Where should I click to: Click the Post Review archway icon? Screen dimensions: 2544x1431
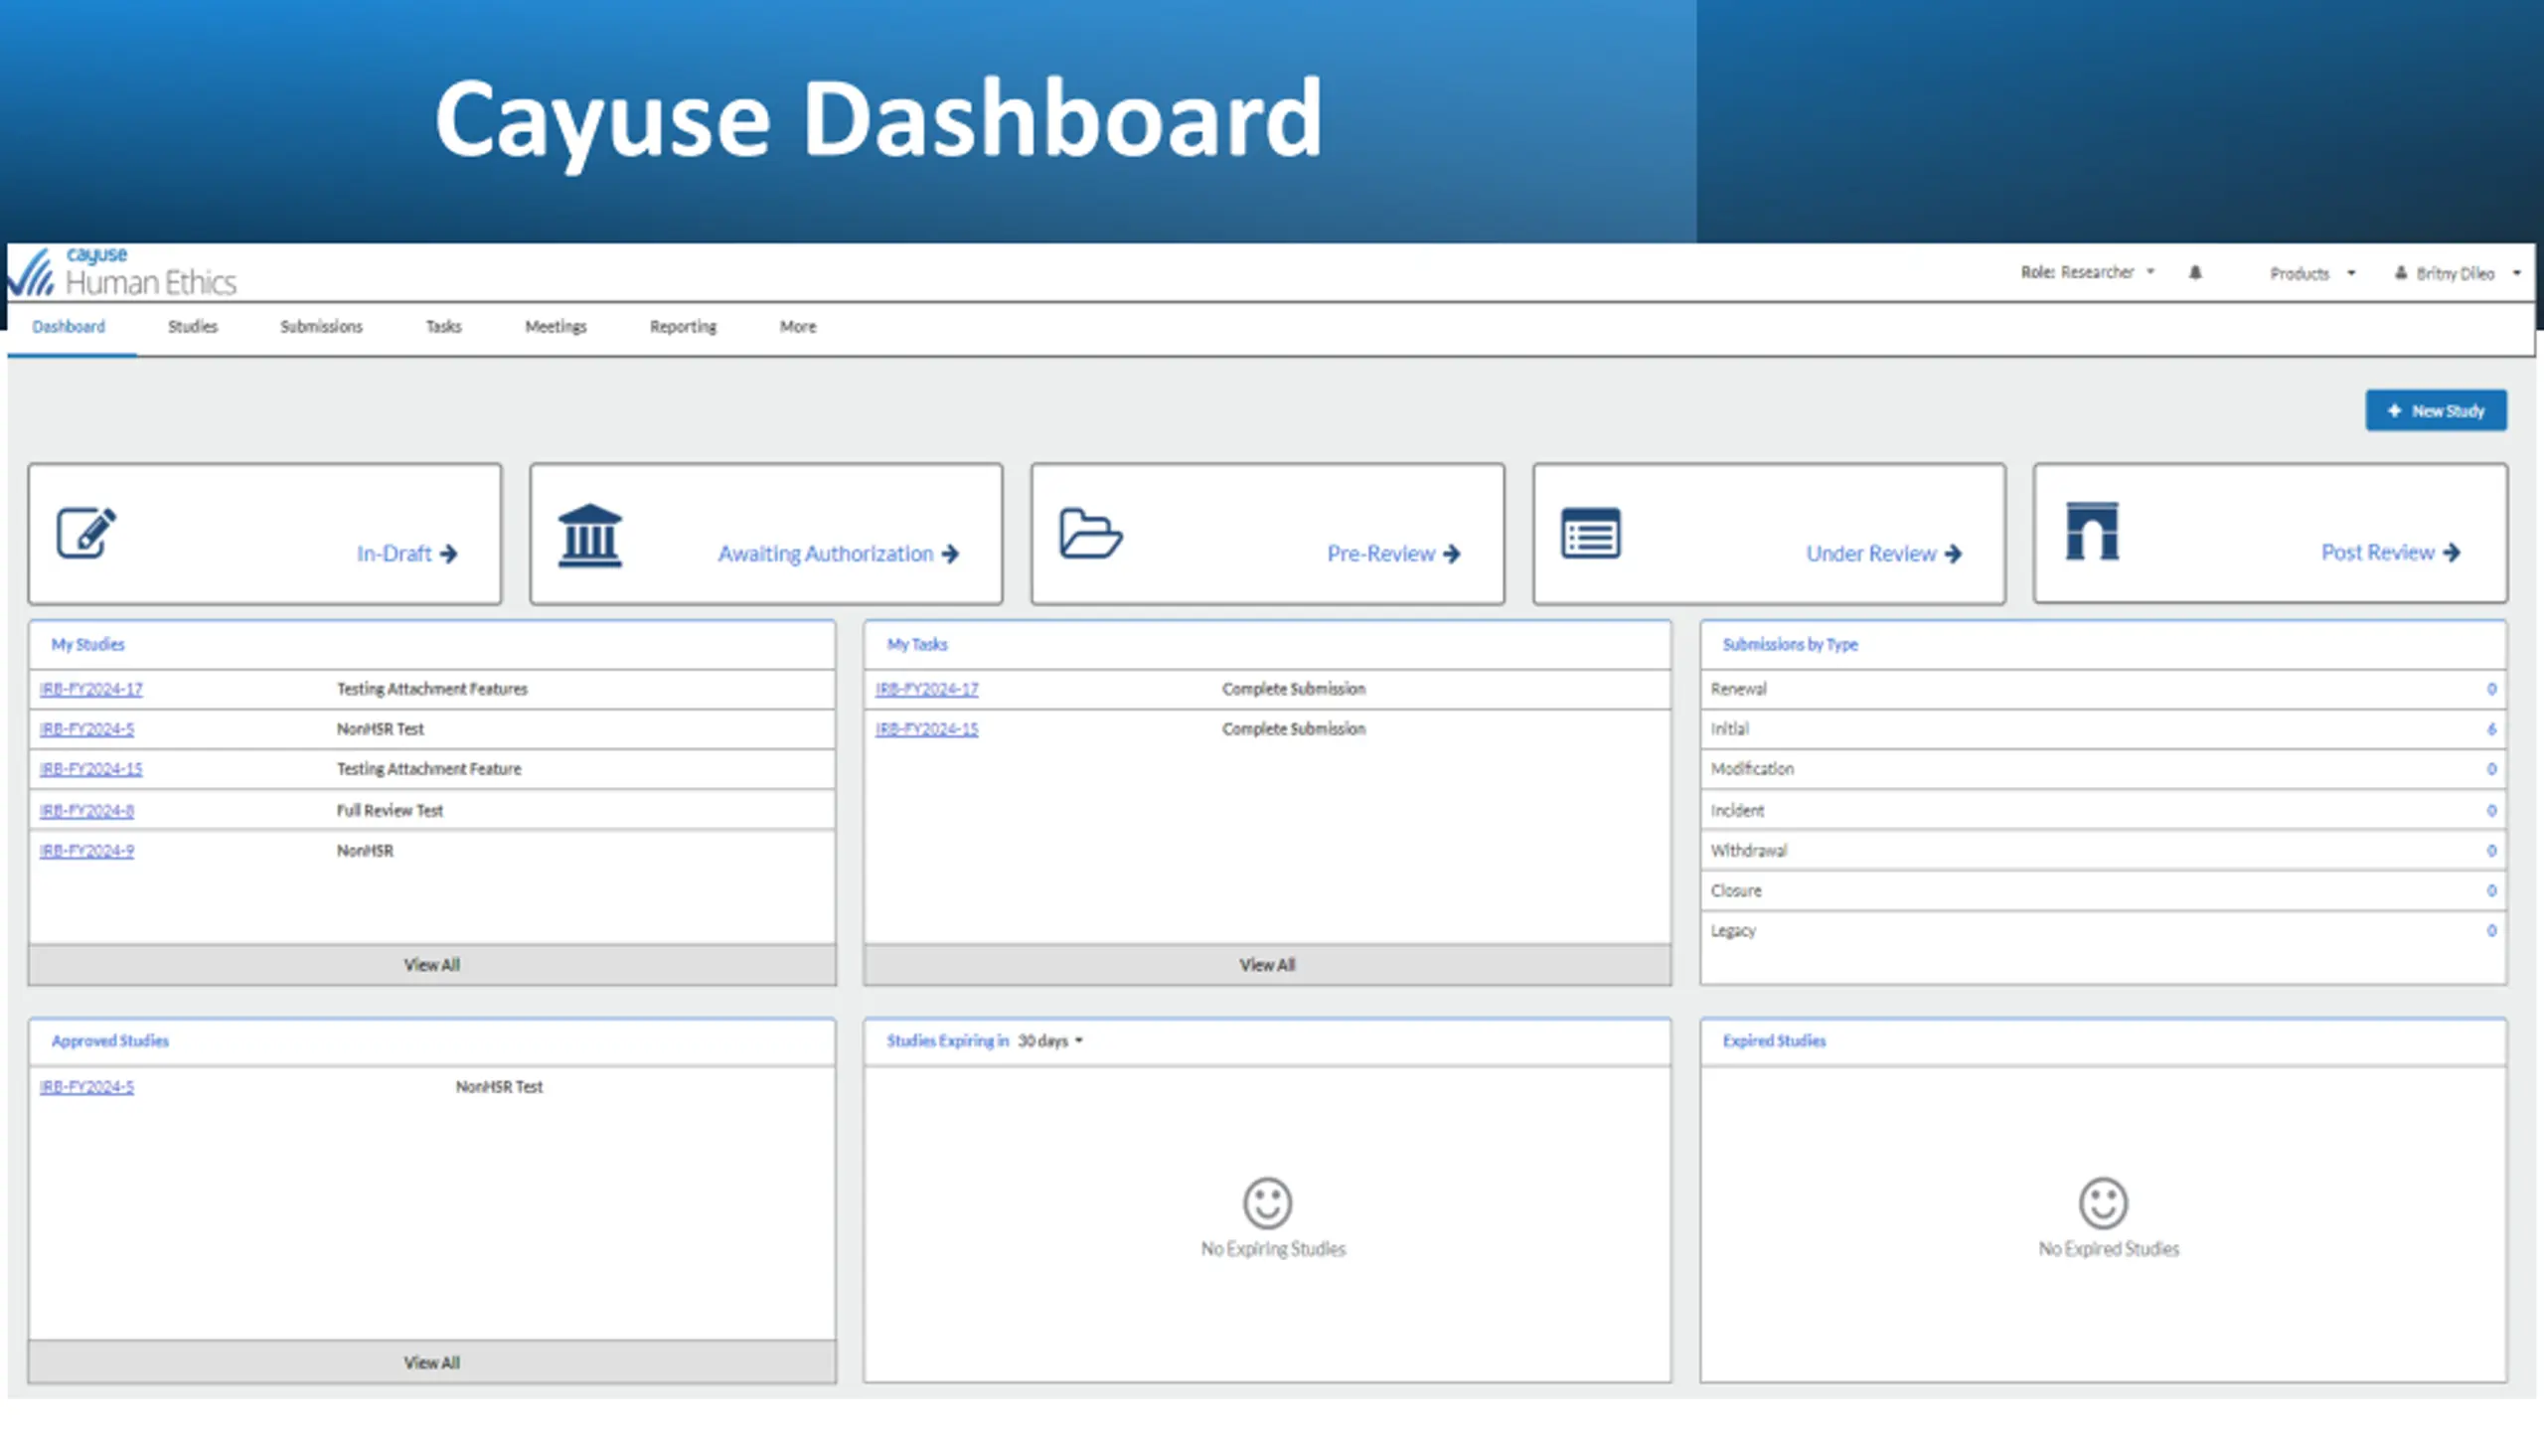point(2092,532)
